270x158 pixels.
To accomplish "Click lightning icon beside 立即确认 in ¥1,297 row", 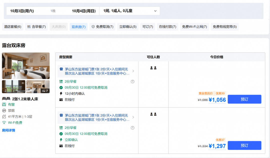I will 61,140.
